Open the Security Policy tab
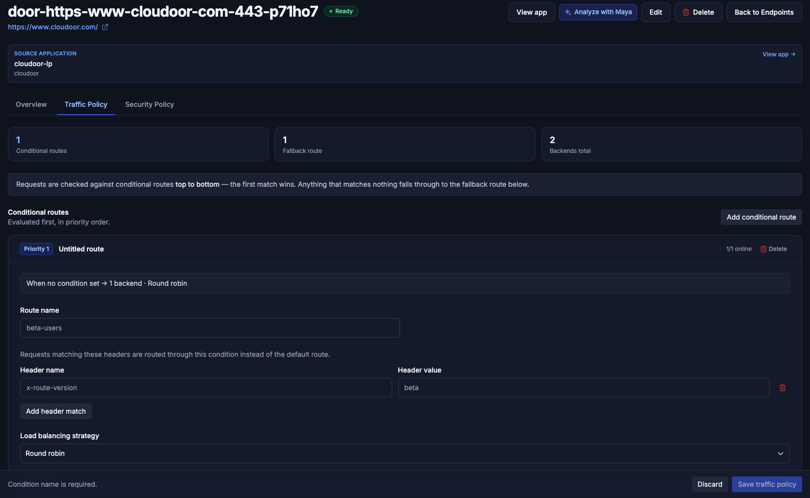810x498 pixels. click(x=150, y=104)
